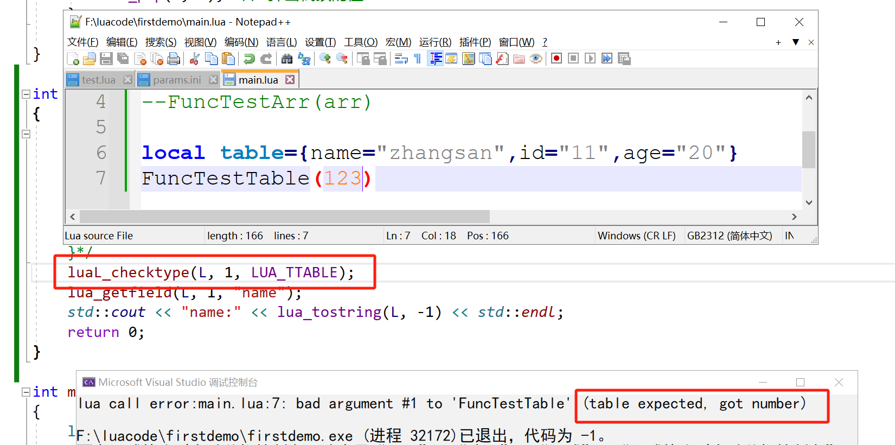Zoom in with the magnifier plus icon

(325, 59)
